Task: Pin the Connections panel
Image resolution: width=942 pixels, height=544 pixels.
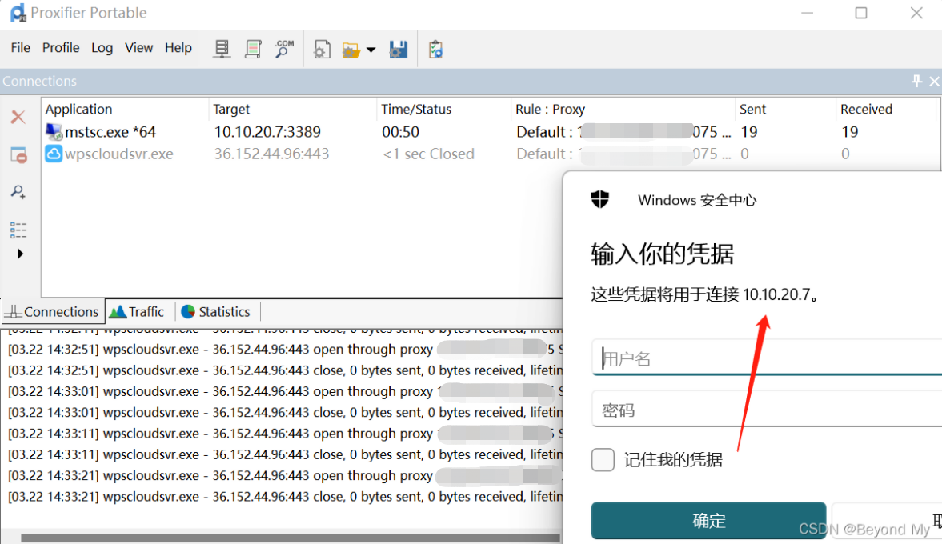Action: 916,81
